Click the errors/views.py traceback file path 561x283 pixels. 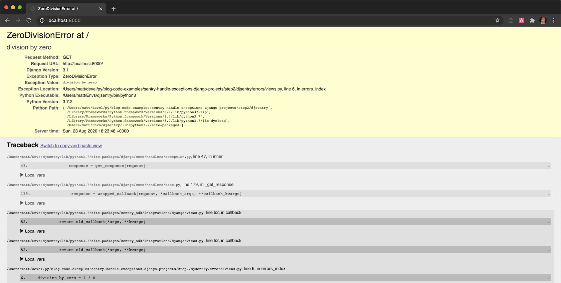(125, 269)
